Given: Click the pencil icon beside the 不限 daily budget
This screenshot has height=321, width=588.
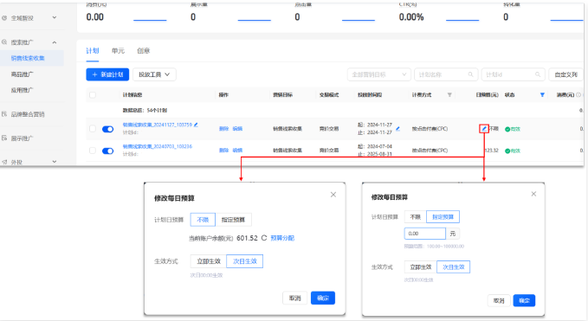Looking at the screenshot, I should [x=484, y=128].
